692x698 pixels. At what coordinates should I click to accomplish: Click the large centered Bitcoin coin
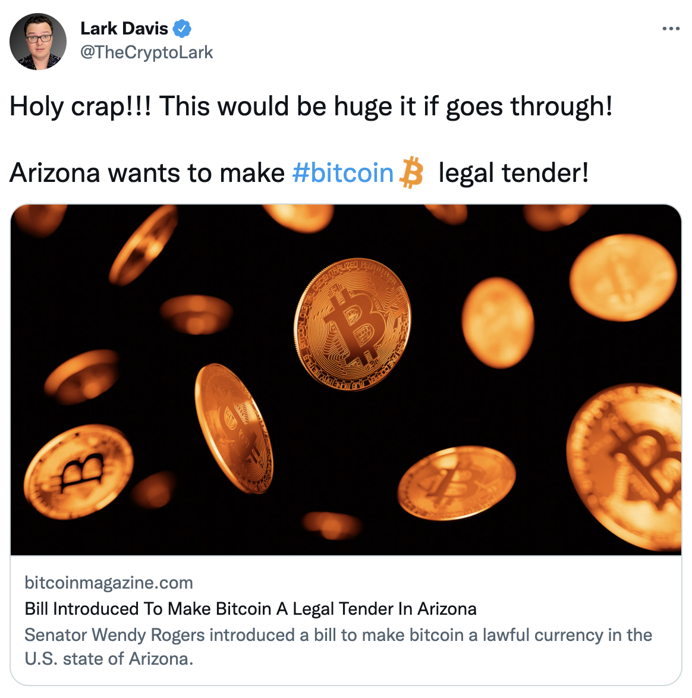353,325
